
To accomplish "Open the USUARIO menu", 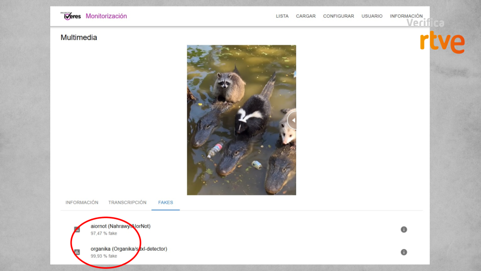I will 372,16.
